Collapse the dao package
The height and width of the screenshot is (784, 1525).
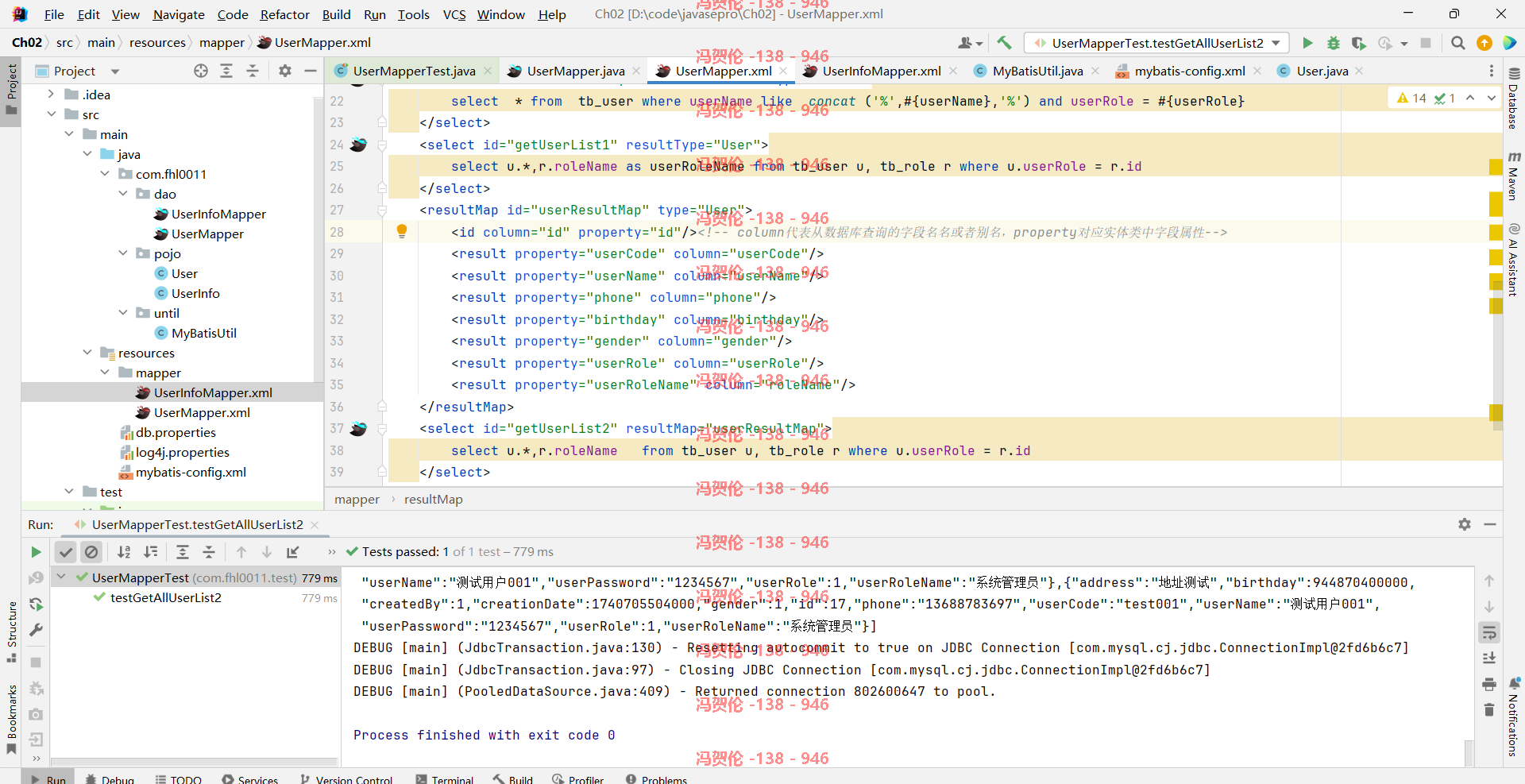pos(122,194)
